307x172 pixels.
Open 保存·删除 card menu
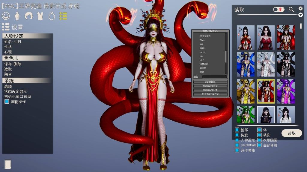(13, 64)
